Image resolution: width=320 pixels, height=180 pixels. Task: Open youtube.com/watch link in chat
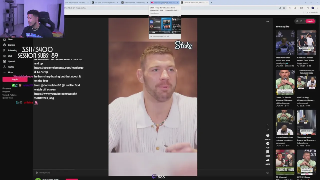click(55, 96)
